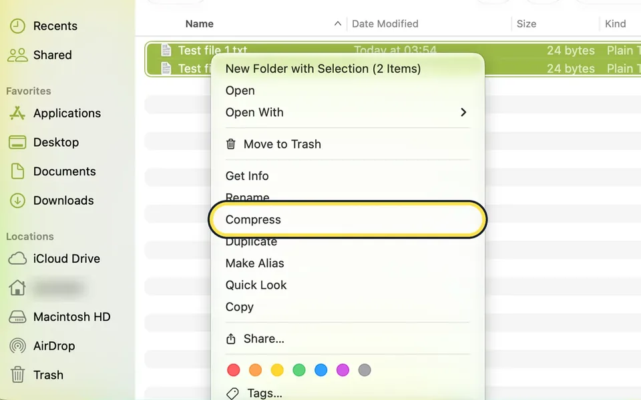Click the AirDrop radar icon

[x=17, y=346]
